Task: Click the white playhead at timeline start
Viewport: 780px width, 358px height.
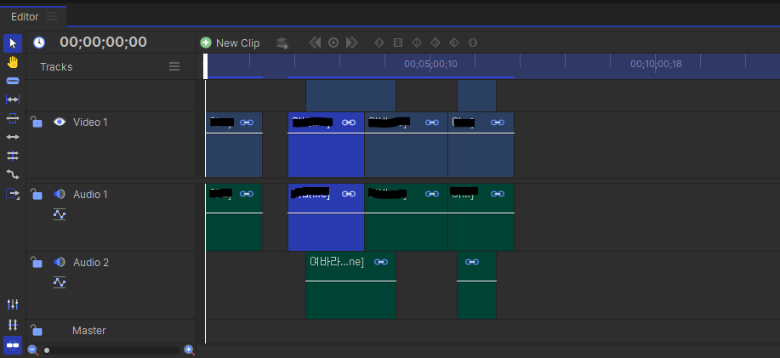Action: (206, 66)
